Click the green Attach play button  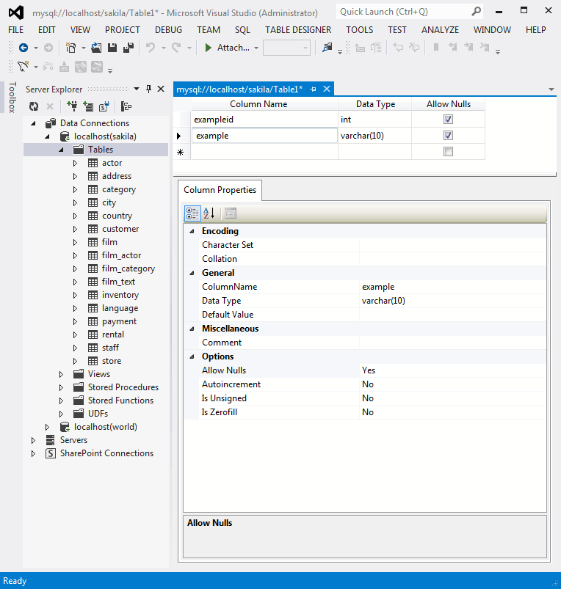[208, 48]
